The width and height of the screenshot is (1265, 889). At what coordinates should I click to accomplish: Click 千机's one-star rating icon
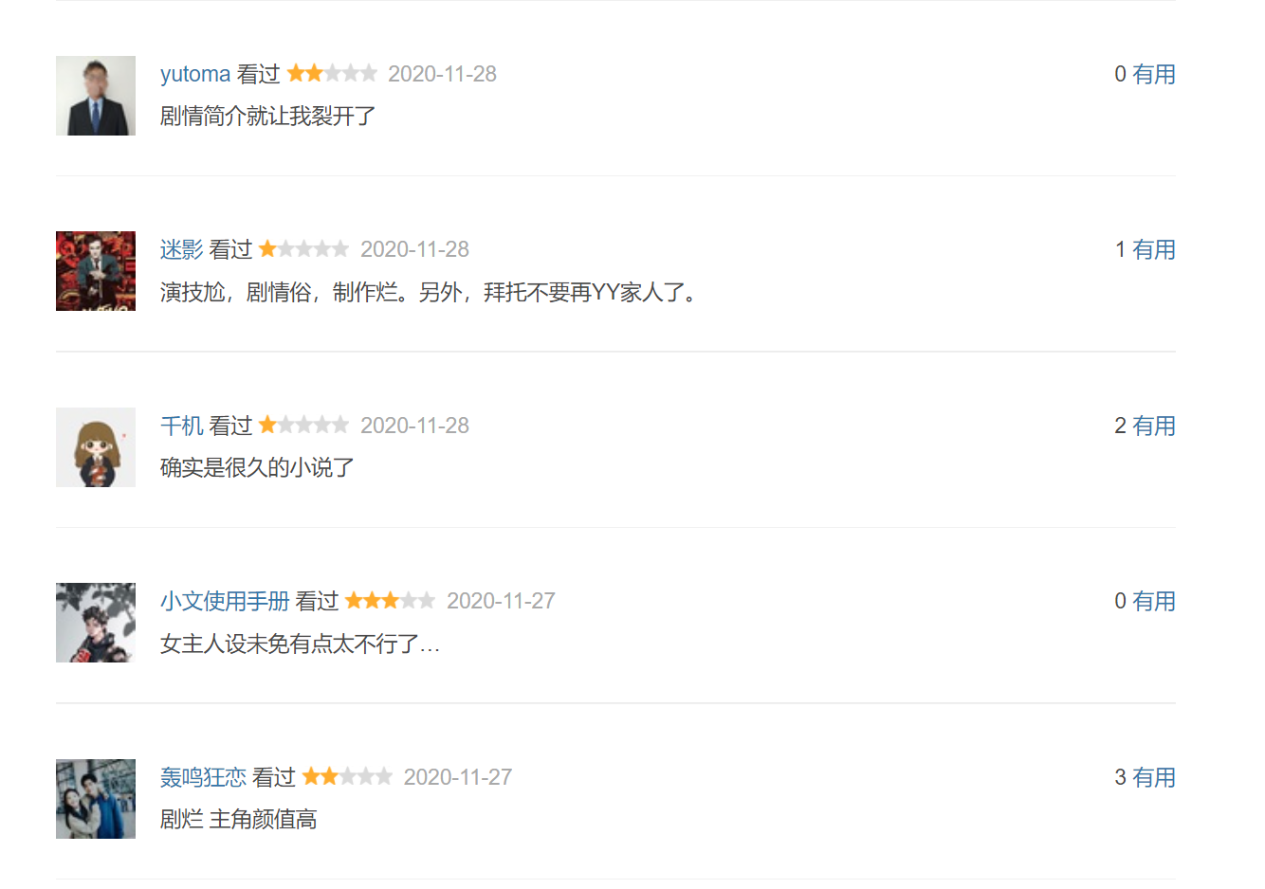[x=303, y=425]
